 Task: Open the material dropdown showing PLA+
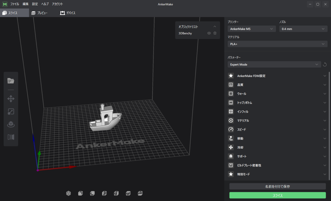pos(277,44)
